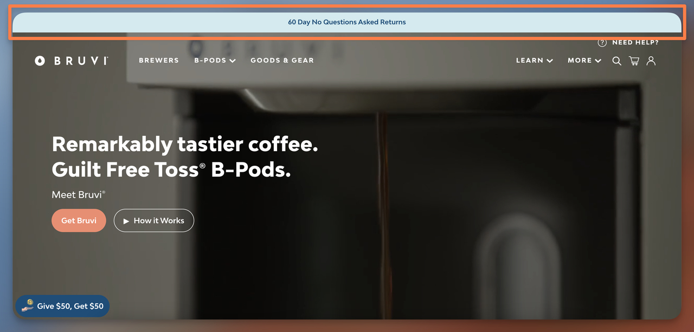Expand the Learn dropdown menu
The width and height of the screenshot is (694, 332).
(534, 61)
